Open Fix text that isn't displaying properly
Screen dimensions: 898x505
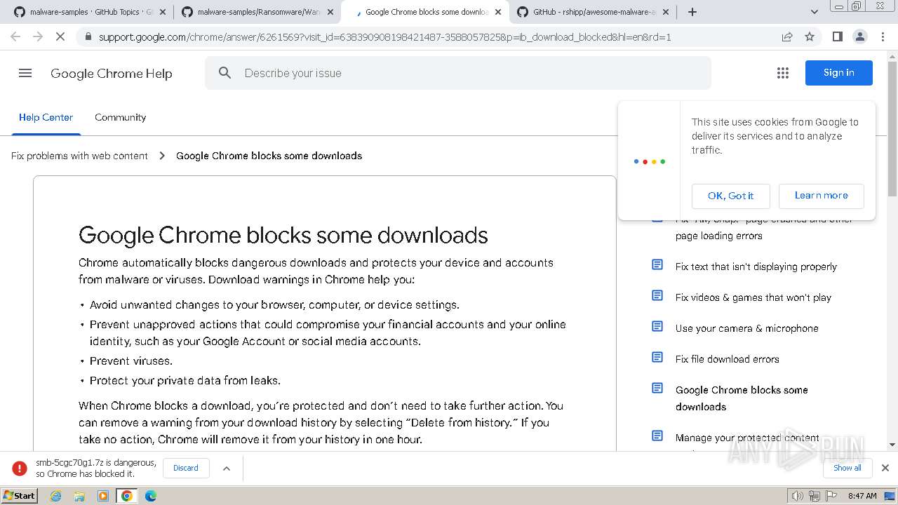(756, 267)
